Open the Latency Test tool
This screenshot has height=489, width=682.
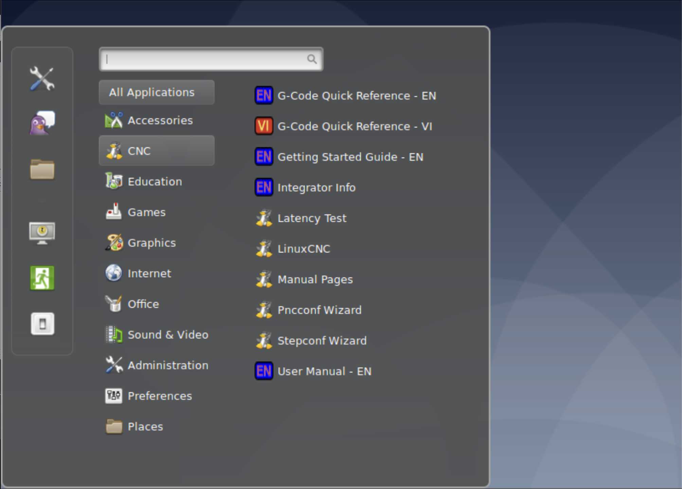312,218
